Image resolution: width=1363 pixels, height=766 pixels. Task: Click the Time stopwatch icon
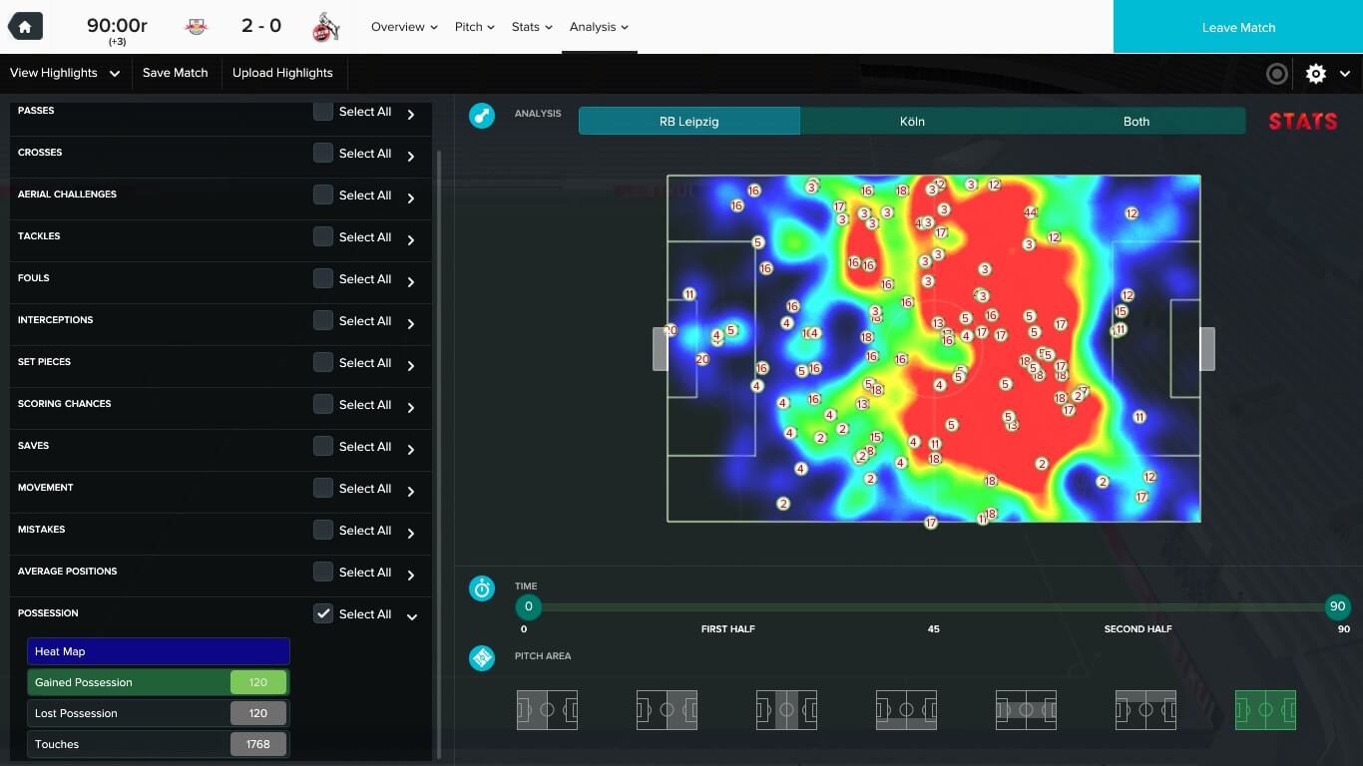coord(482,588)
